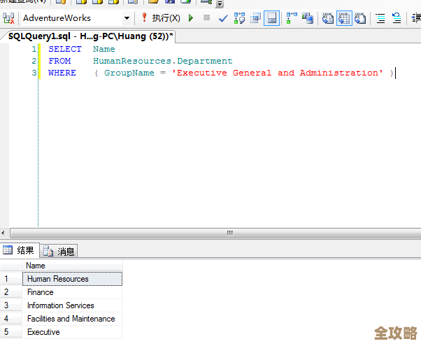Image resolution: width=421 pixels, height=346 pixels.
Task: Select the Finance result cell
Action: pos(72,292)
